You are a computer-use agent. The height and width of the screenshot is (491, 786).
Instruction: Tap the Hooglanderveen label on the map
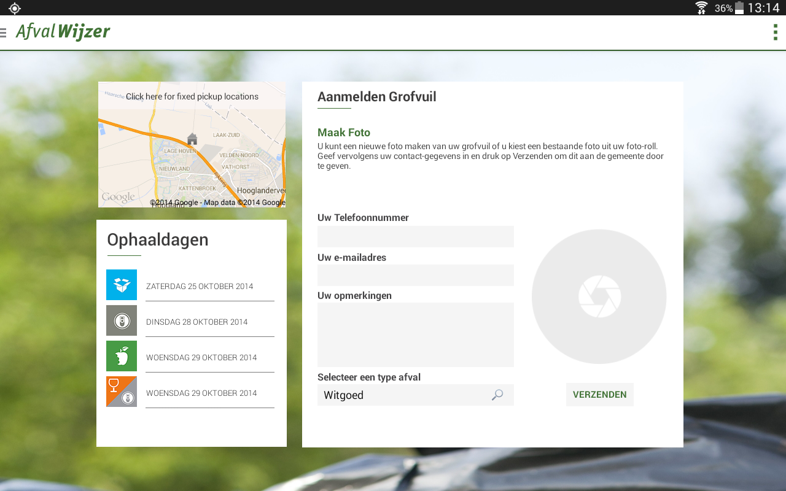[x=261, y=191]
